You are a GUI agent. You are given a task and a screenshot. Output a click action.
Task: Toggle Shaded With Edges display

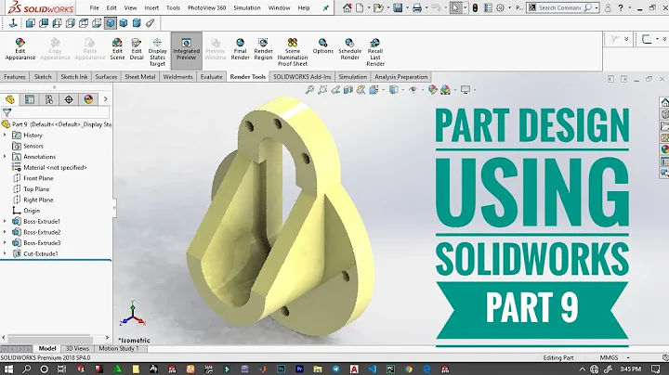pos(110,23)
